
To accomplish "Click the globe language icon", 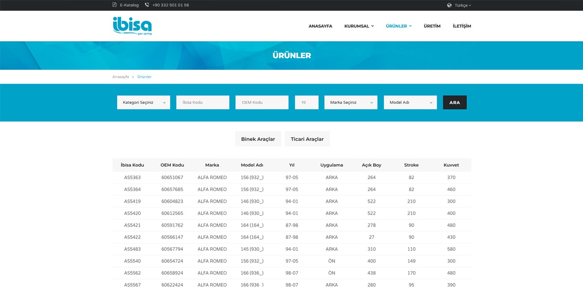I will 449,5.
